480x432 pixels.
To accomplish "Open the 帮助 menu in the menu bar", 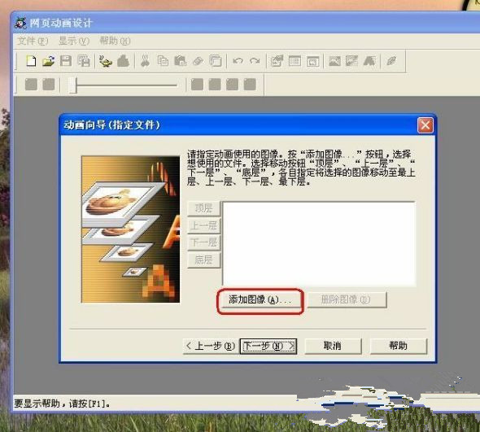I will coord(115,41).
